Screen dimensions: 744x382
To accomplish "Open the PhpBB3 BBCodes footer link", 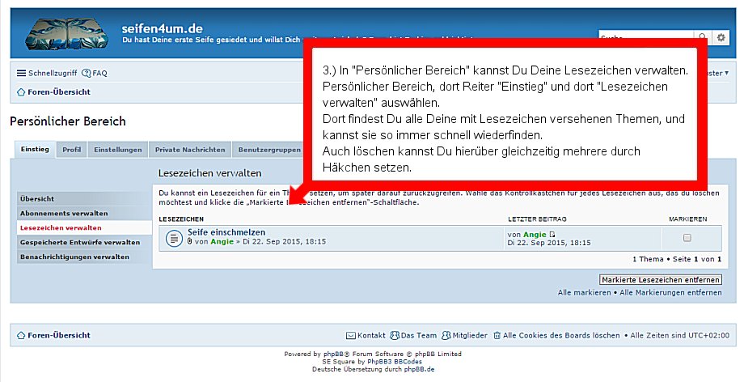I will [395, 362].
